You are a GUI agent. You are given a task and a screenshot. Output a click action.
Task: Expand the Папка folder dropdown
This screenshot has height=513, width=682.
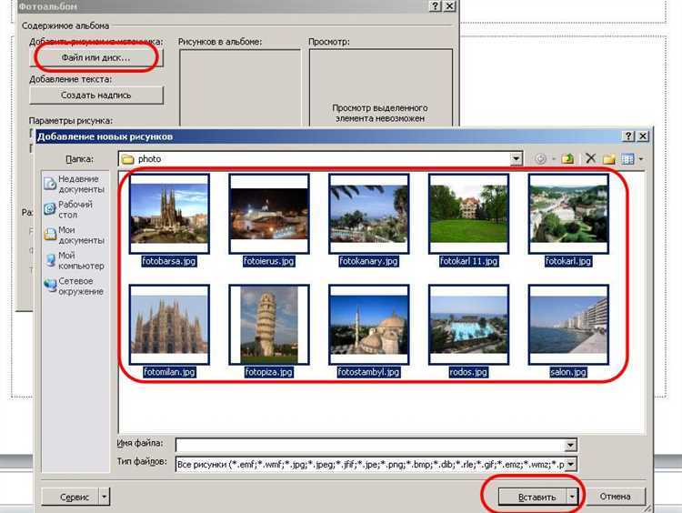[516, 158]
